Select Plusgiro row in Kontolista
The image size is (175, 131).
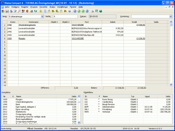(x=40, y=99)
